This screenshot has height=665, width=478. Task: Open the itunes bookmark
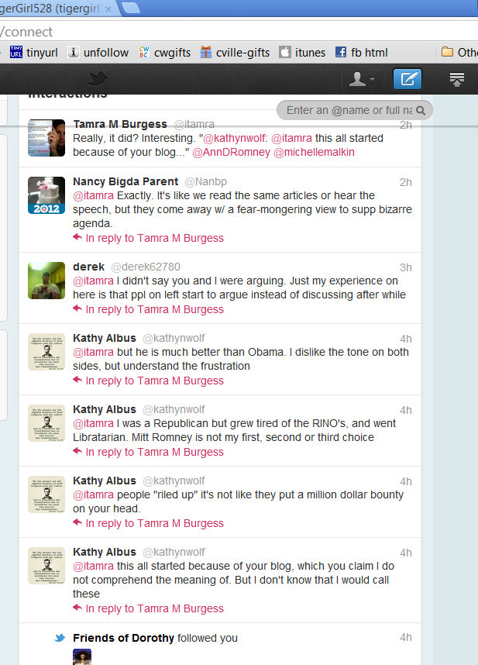tap(302, 53)
